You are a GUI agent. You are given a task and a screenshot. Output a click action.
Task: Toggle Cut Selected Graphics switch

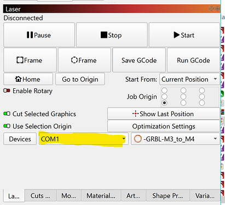click(7, 113)
